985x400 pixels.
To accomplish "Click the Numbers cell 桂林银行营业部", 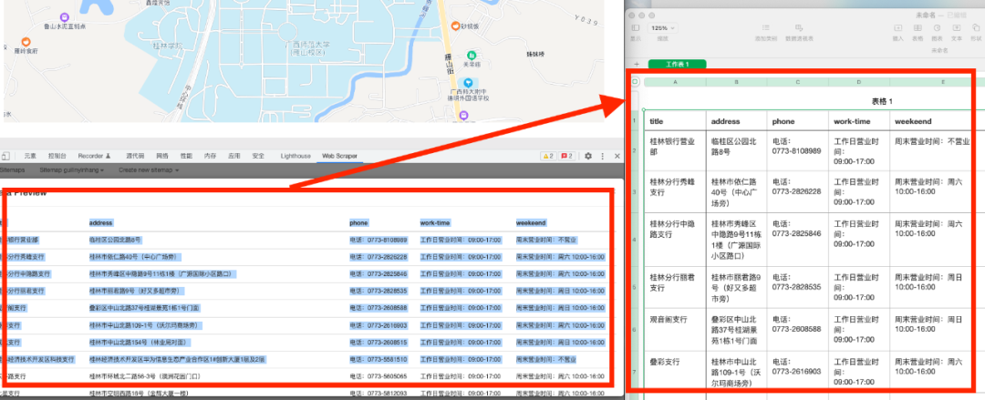I will point(675,150).
